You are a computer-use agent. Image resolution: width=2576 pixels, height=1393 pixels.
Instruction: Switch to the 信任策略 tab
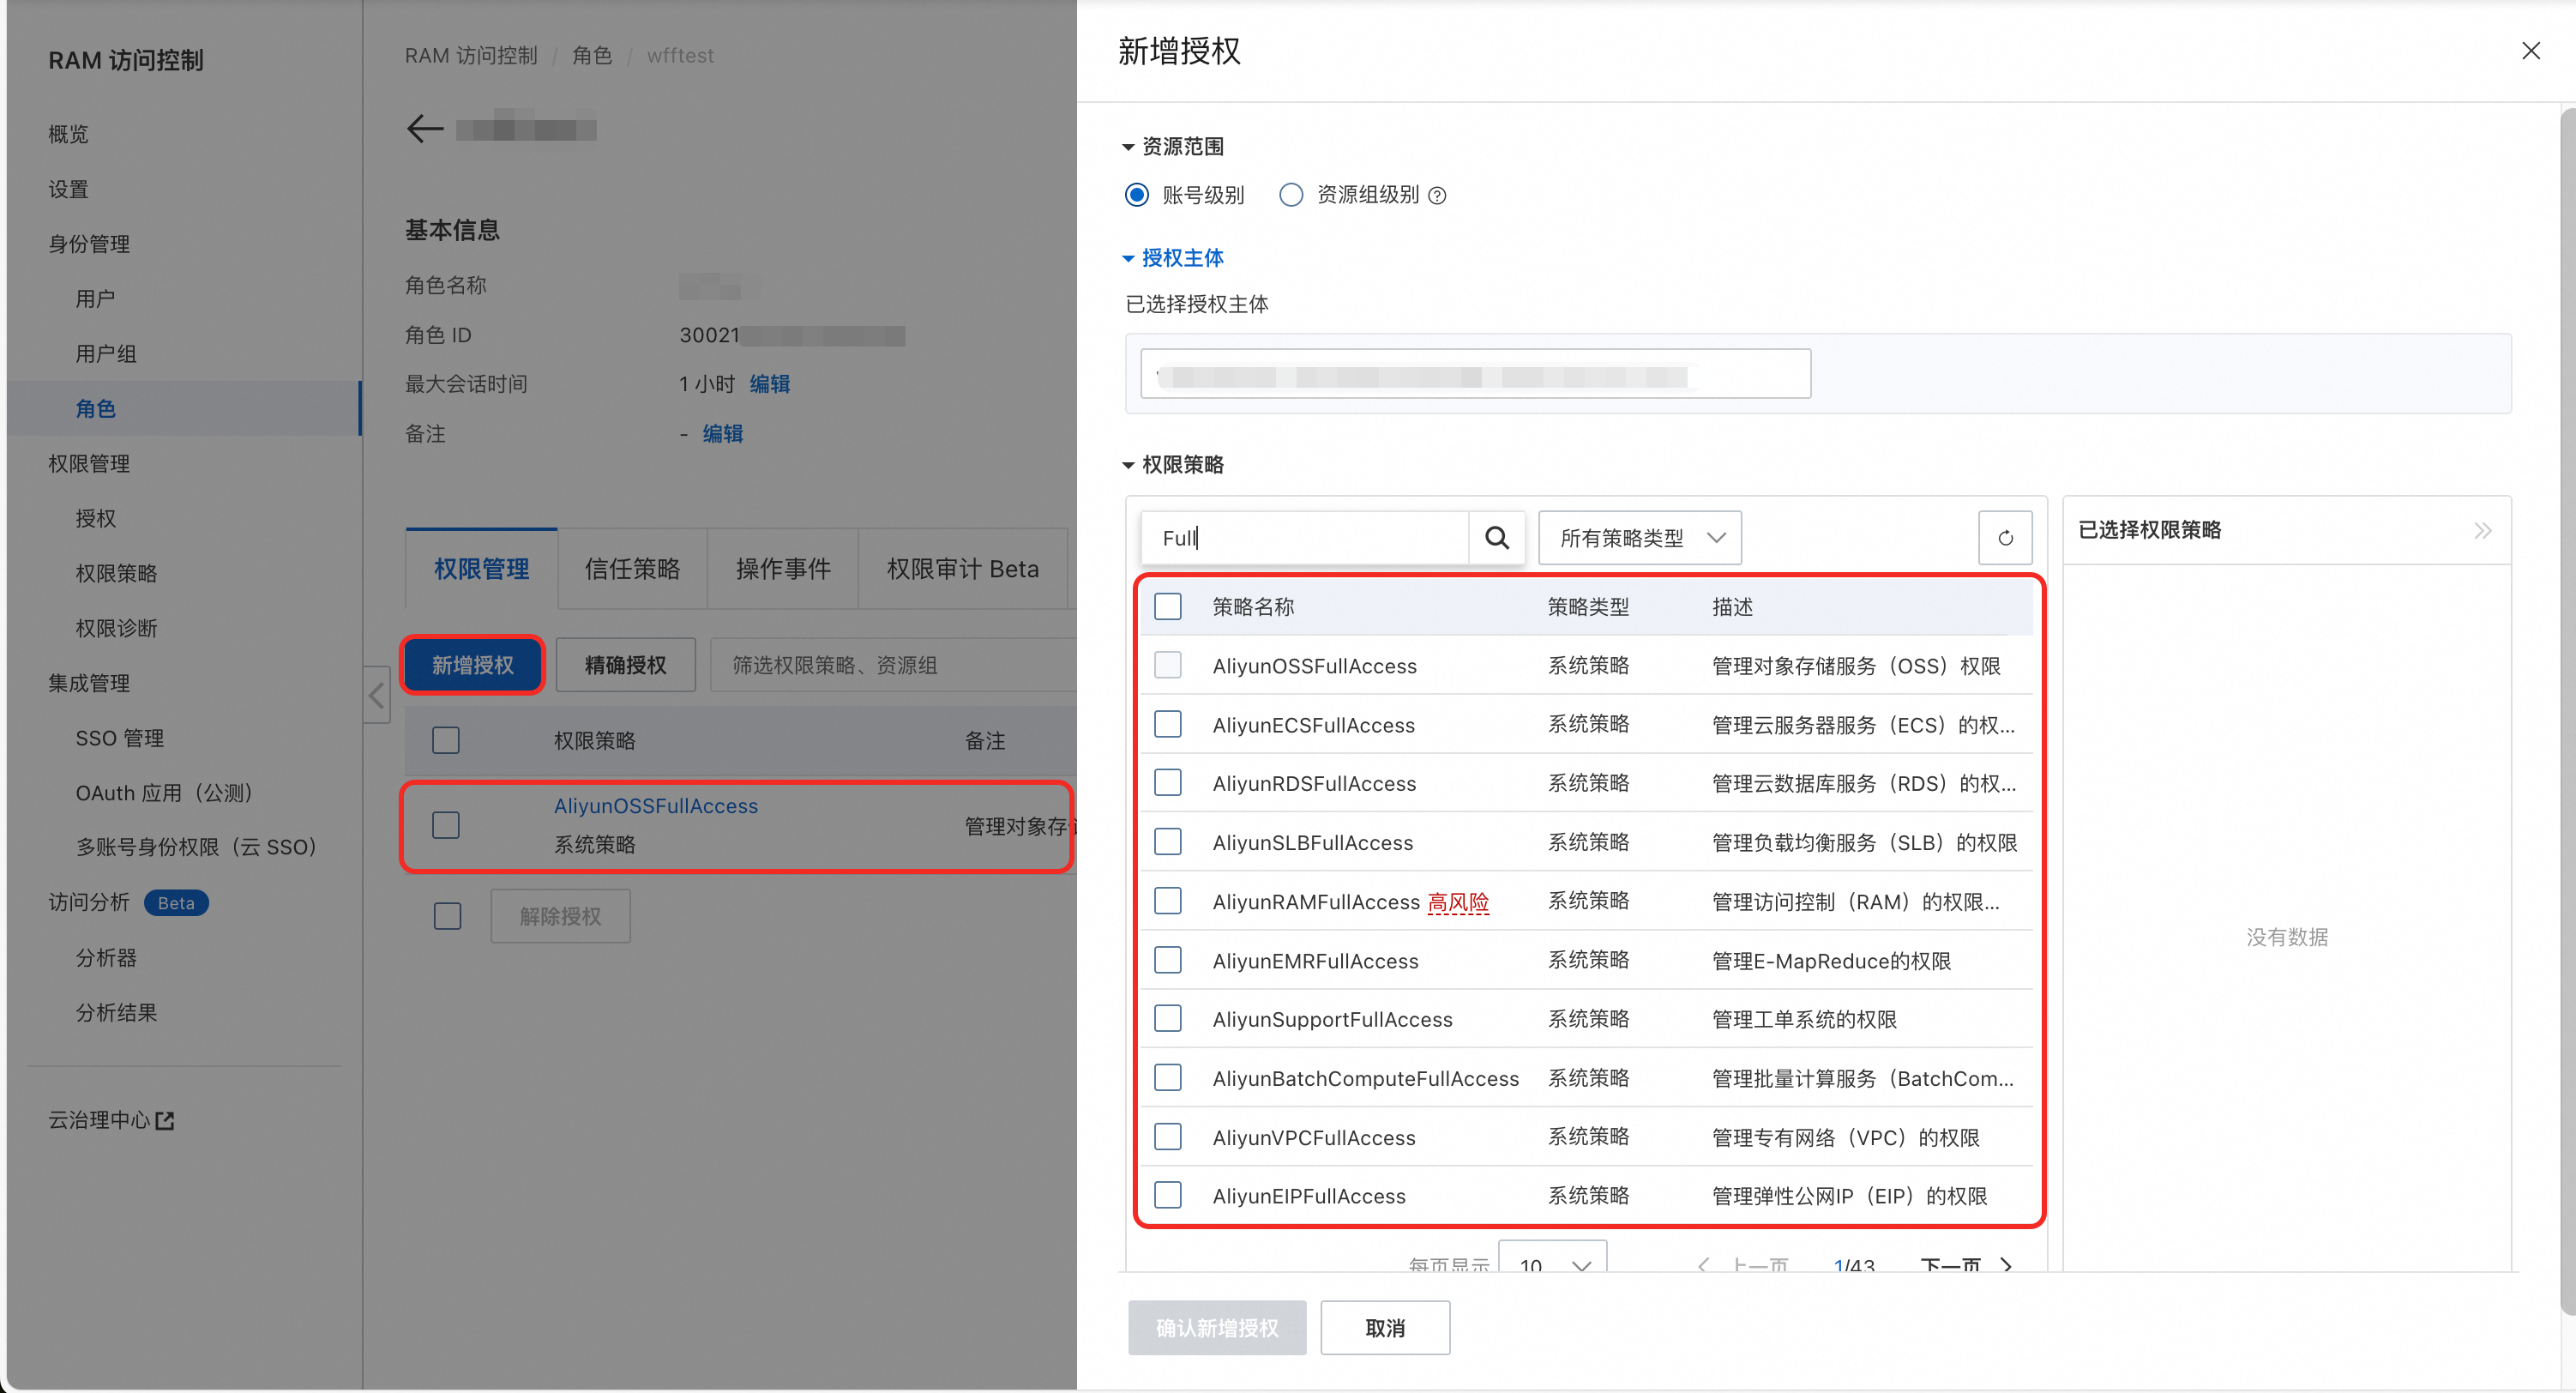[x=632, y=569]
